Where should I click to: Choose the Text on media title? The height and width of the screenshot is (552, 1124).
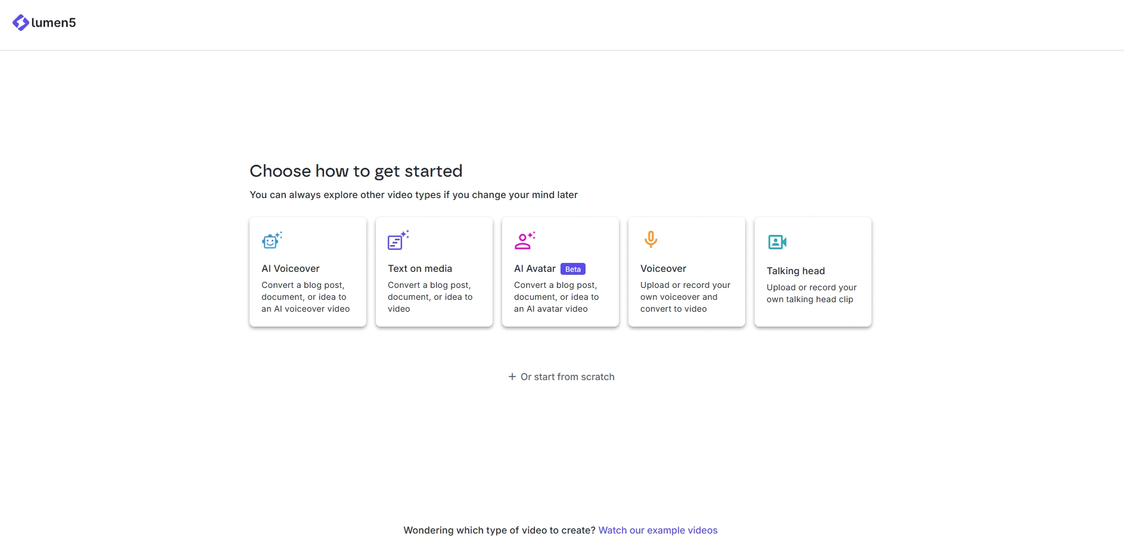pyautogui.click(x=420, y=269)
